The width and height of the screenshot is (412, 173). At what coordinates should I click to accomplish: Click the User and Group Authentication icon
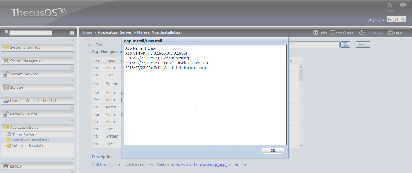pos(6,101)
